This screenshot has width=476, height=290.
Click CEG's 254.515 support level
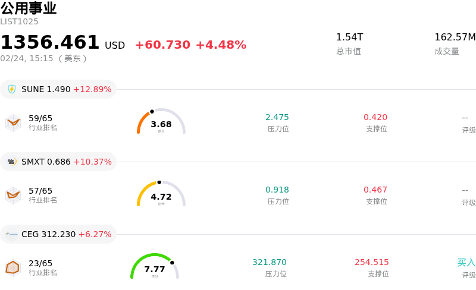tap(372, 262)
